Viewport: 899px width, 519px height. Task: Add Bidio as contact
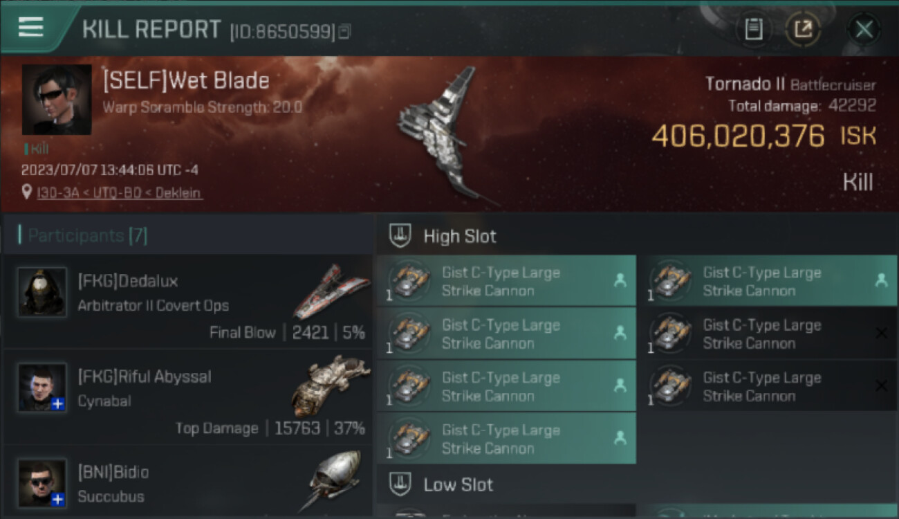(58, 499)
